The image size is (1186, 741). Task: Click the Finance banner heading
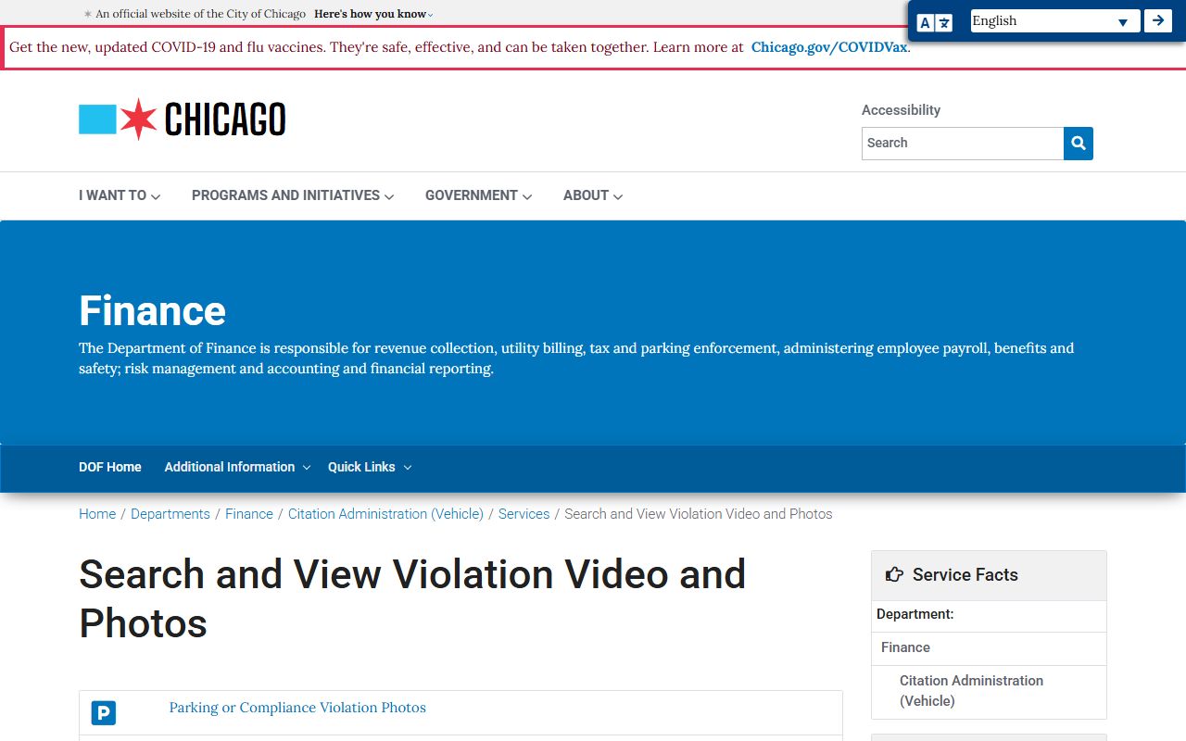coord(152,310)
